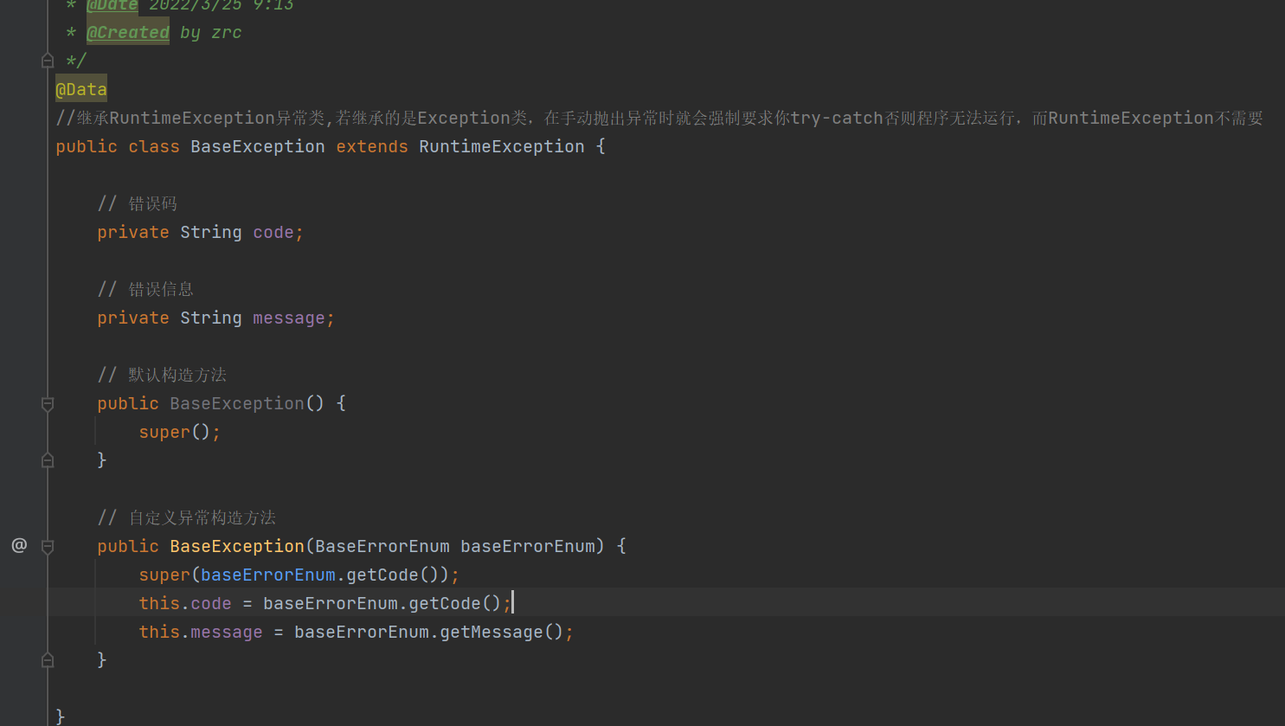Click the fold end marker after super();
This screenshot has height=726, width=1285.
(x=48, y=460)
